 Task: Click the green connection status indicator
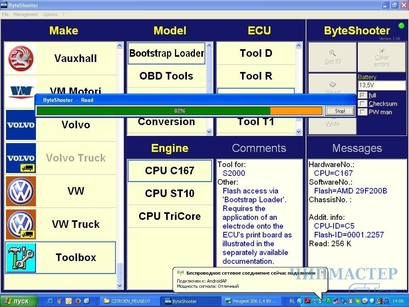click(x=401, y=26)
